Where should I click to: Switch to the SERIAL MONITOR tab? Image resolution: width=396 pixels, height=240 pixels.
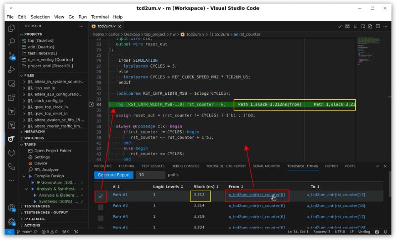point(266,166)
